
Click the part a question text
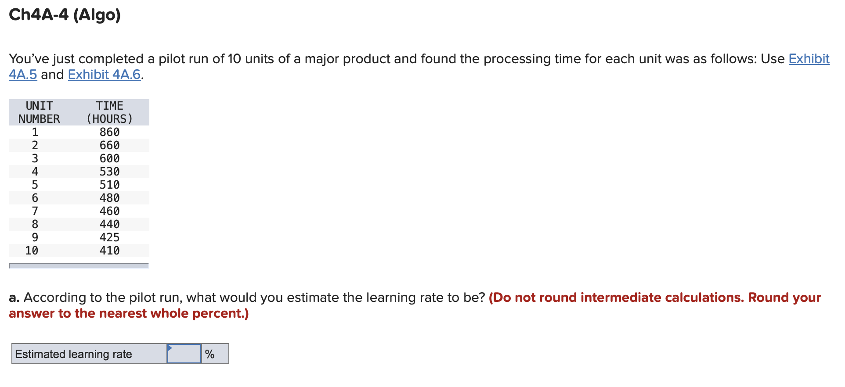246,297
